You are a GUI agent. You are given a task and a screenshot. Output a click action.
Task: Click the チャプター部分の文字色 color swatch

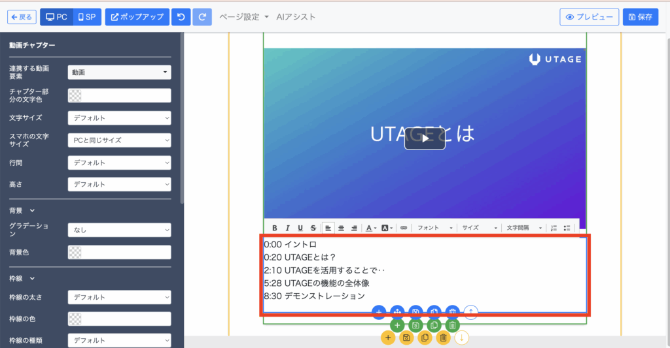coord(75,95)
